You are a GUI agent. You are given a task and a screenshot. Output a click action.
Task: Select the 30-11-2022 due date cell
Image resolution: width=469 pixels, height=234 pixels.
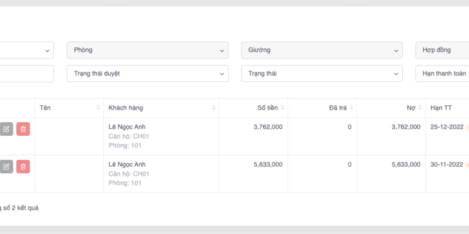click(447, 164)
